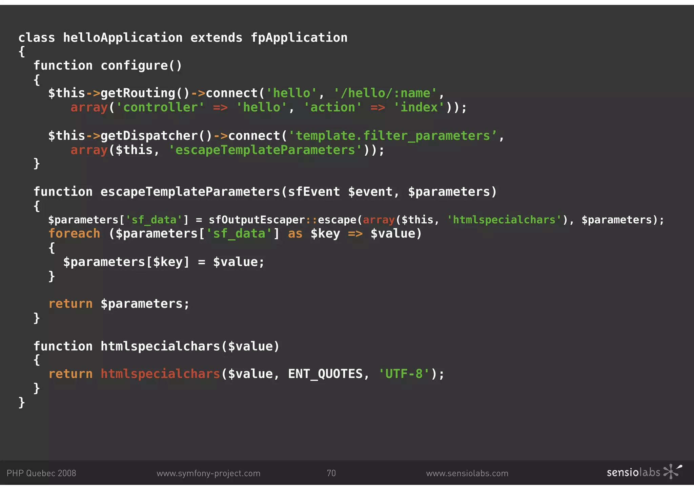Click function htmlspecialchars($value) declaration
Image resolution: width=694 pixels, height=490 pixels.
(156, 346)
